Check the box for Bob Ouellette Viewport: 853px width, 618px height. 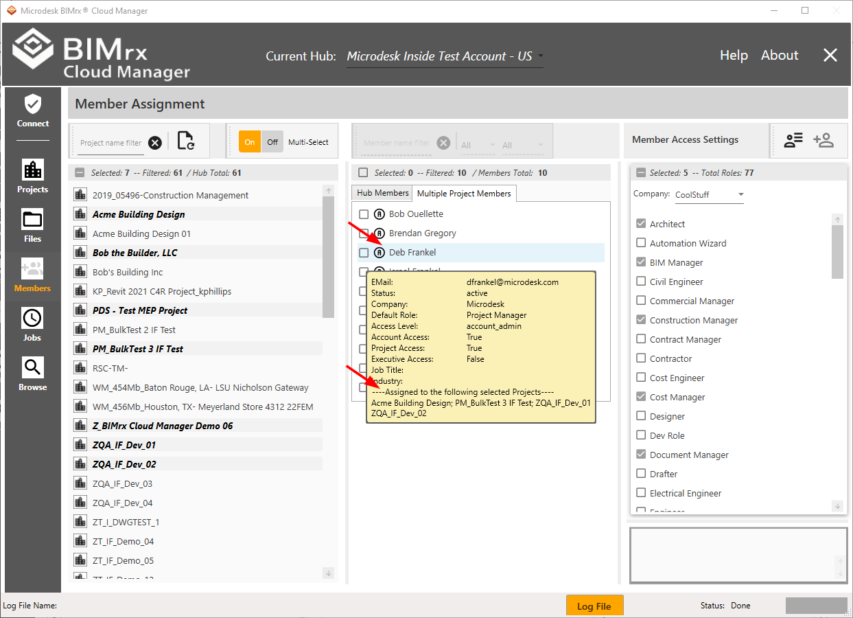click(x=364, y=214)
